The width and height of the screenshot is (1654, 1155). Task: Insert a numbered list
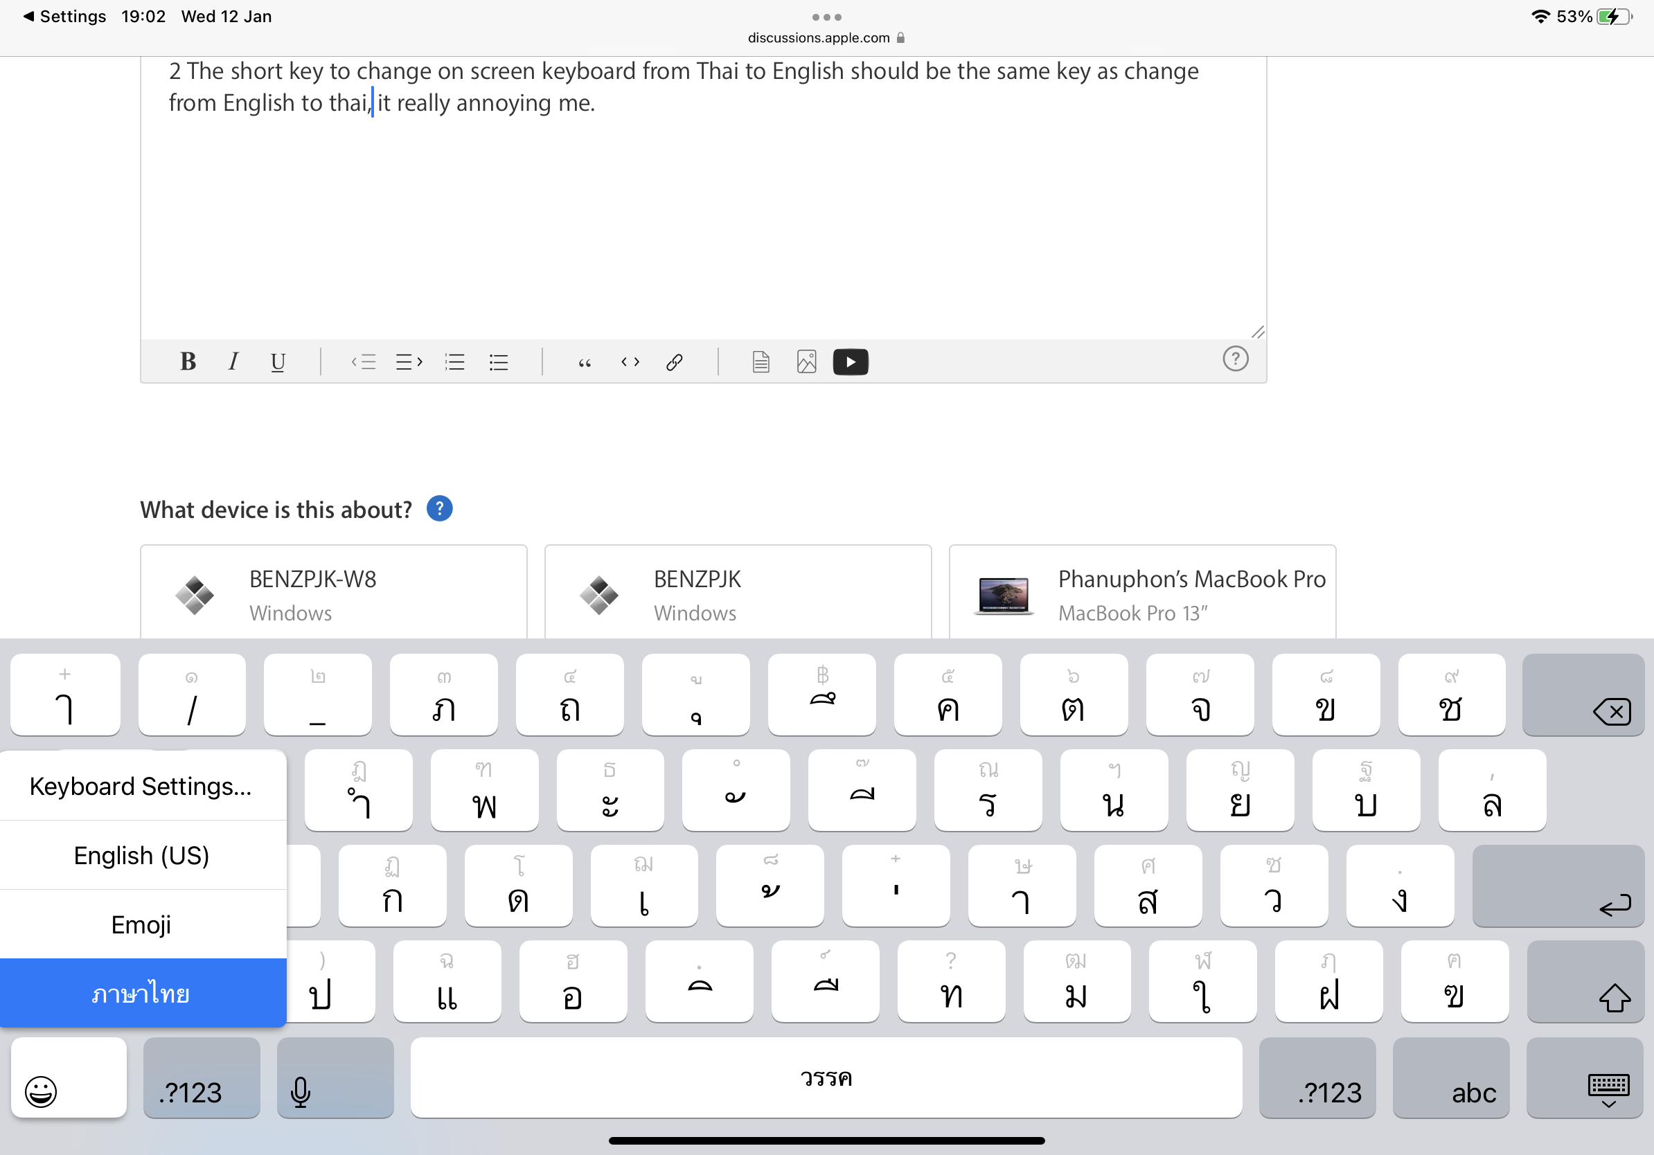pos(454,361)
